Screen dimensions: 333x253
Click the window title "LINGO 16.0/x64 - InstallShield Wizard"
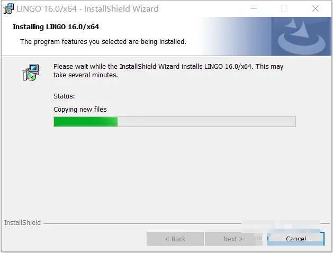coord(87,8)
